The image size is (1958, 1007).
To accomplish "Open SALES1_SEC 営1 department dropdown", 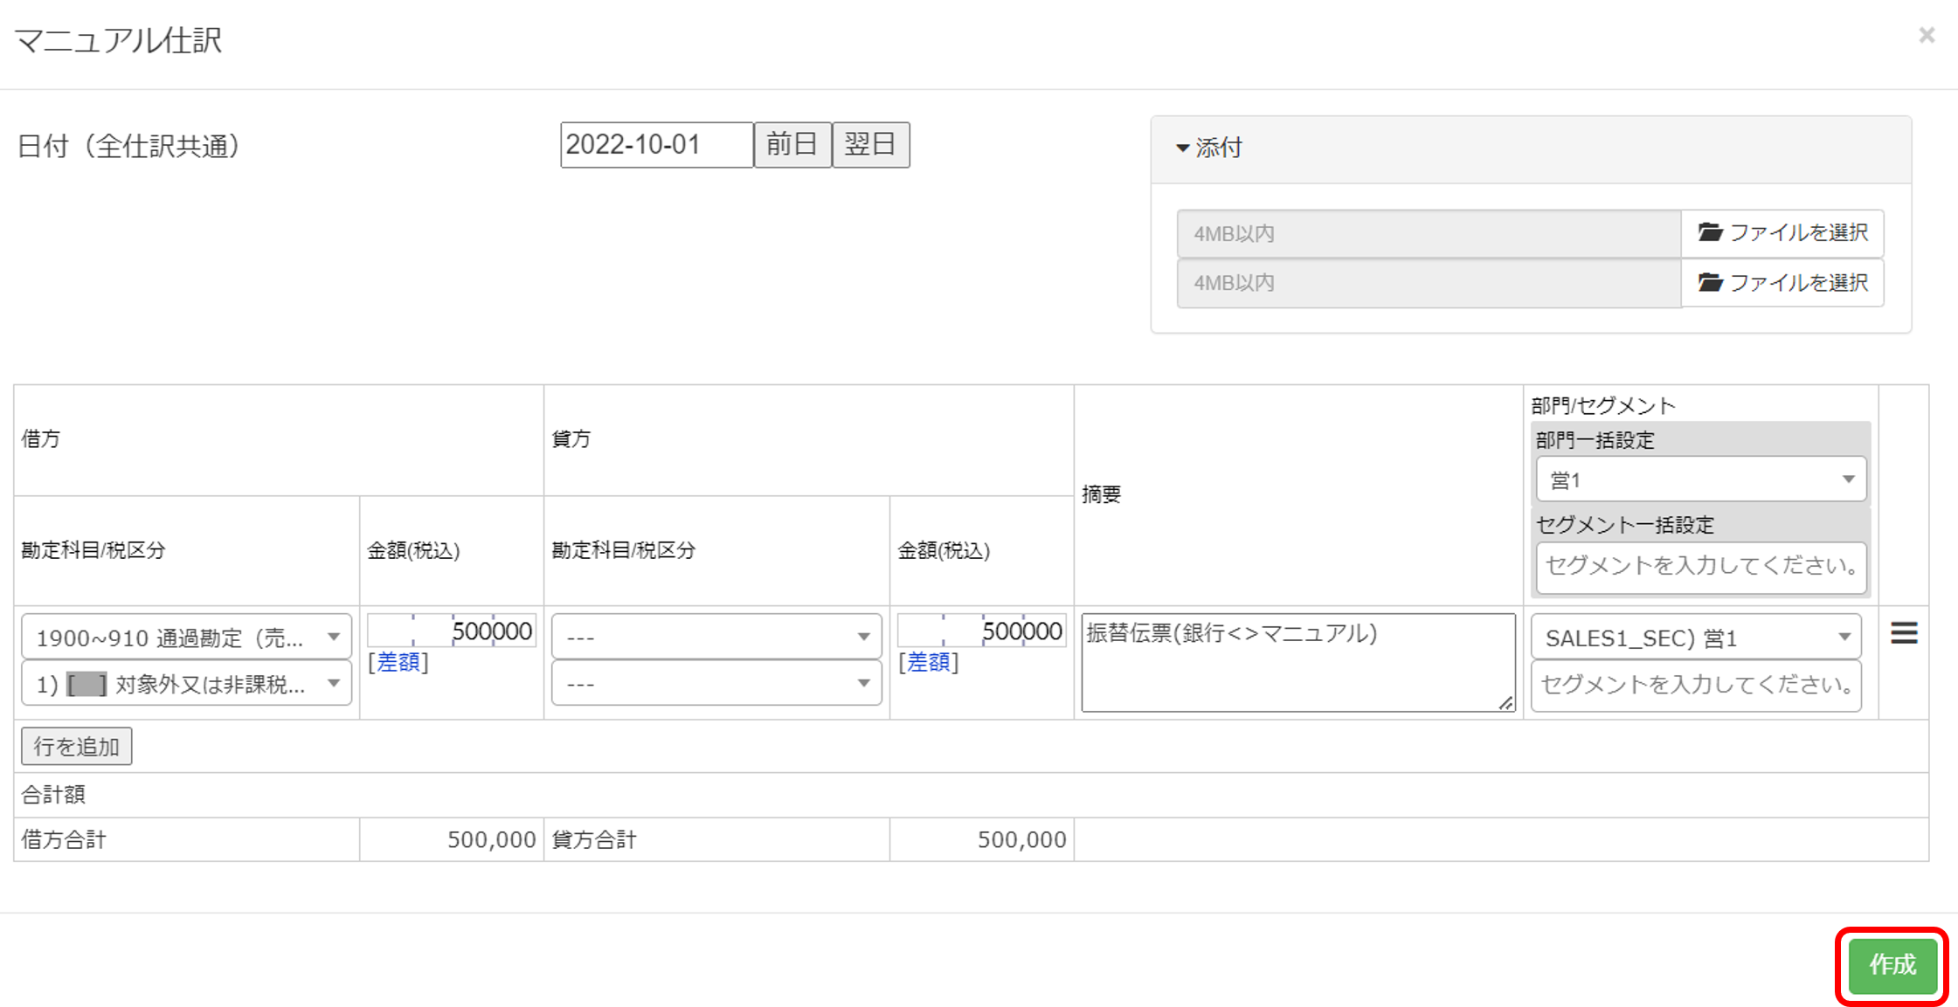I will [1696, 638].
